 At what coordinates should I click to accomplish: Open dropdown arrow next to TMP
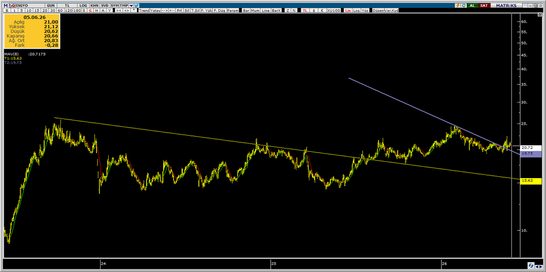131,5
